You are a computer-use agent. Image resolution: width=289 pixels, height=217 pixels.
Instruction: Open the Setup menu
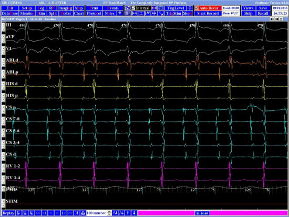pyautogui.click(x=27, y=8)
